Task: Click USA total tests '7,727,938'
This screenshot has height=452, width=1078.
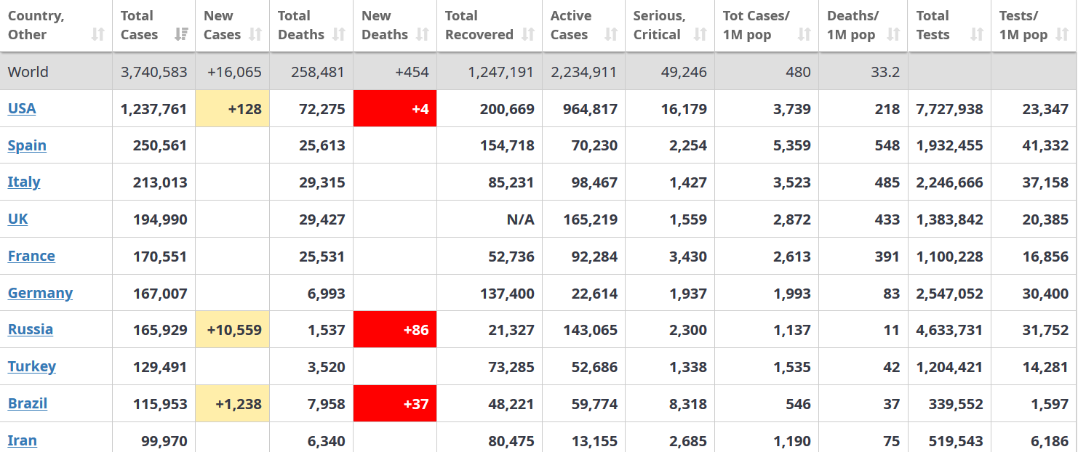Action: coord(950,109)
